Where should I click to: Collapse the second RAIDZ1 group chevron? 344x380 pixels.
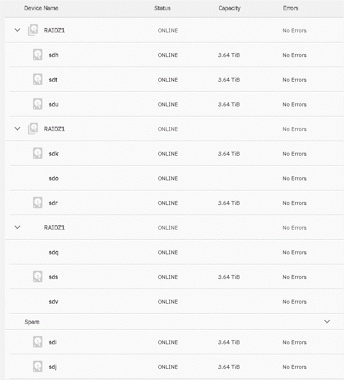(x=17, y=129)
